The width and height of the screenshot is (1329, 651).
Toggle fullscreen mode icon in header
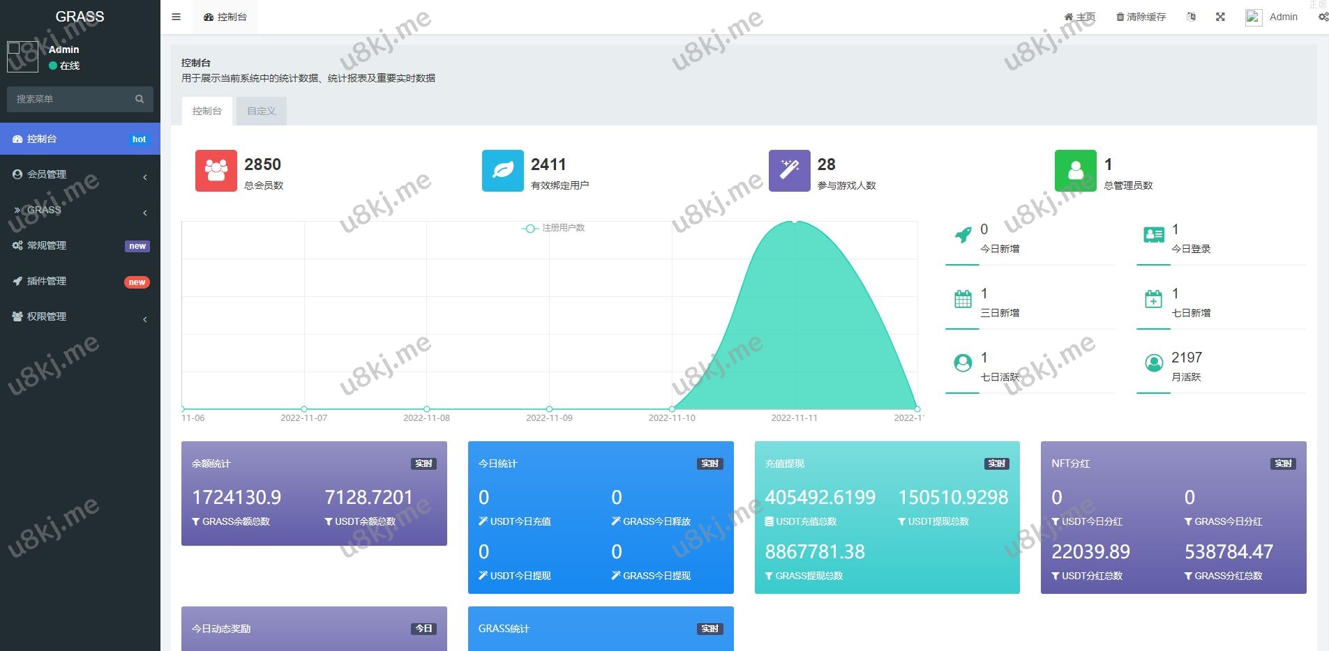click(1220, 17)
